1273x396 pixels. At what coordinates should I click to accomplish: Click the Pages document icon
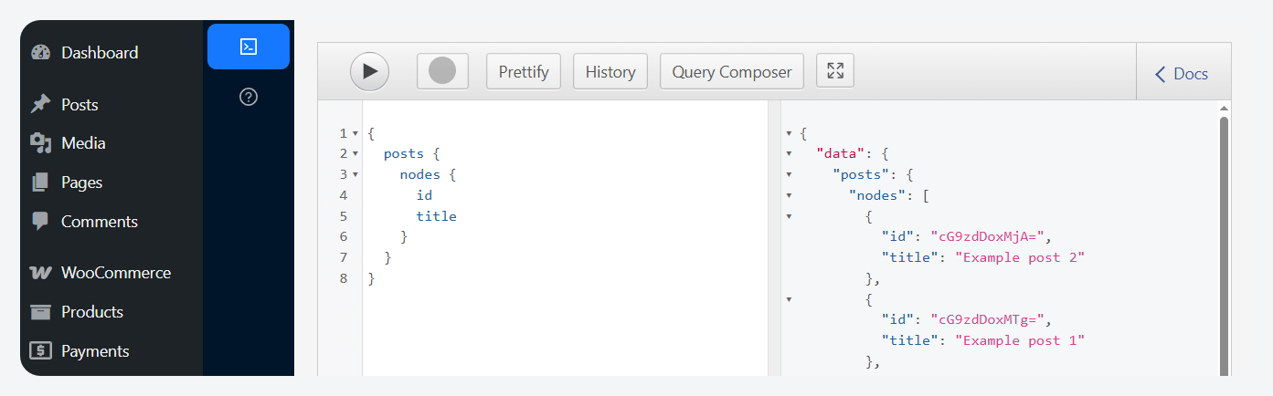tap(40, 182)
